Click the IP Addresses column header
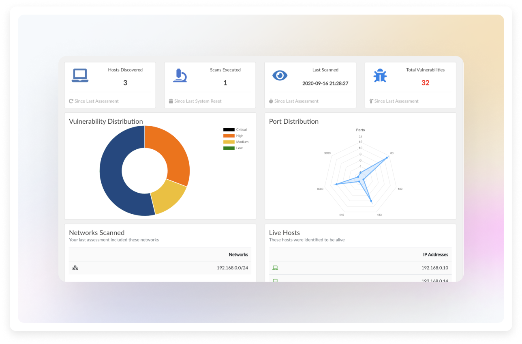The width and height of the screenshot is (522, 344). tap(435, 254)
